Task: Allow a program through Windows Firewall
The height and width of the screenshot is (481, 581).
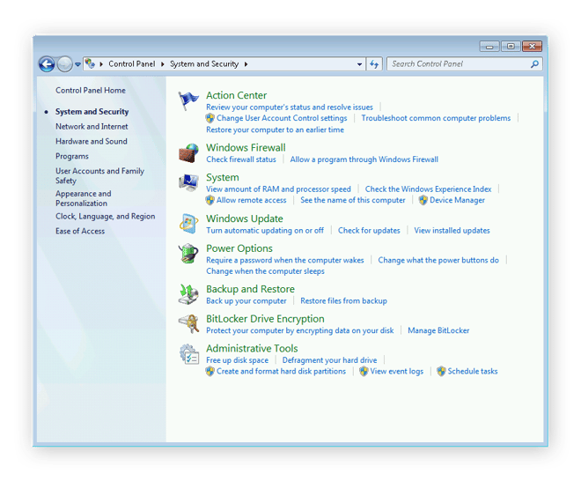Action: (x=364, y=159)
